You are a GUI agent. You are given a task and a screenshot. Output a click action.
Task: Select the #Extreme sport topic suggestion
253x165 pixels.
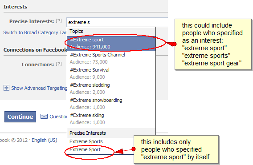click(x=111, y=43)
